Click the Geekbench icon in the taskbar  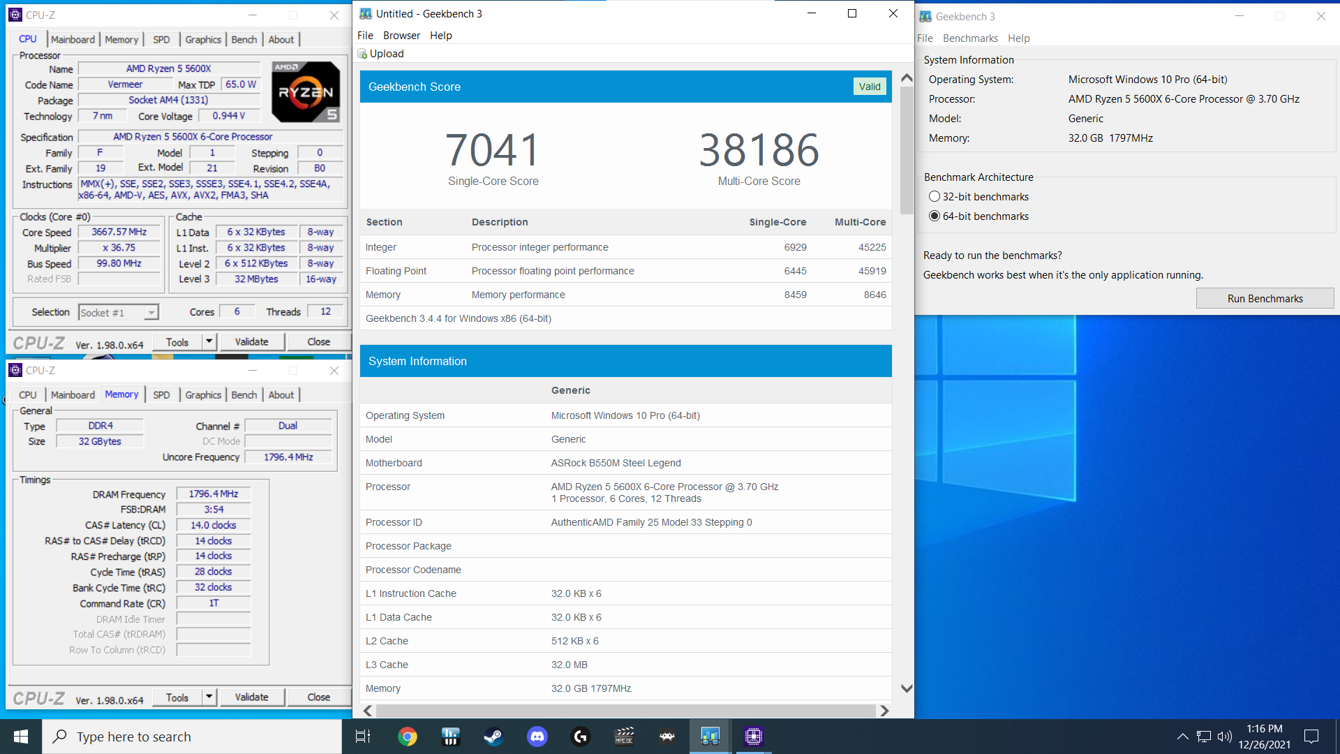point(710,737)
